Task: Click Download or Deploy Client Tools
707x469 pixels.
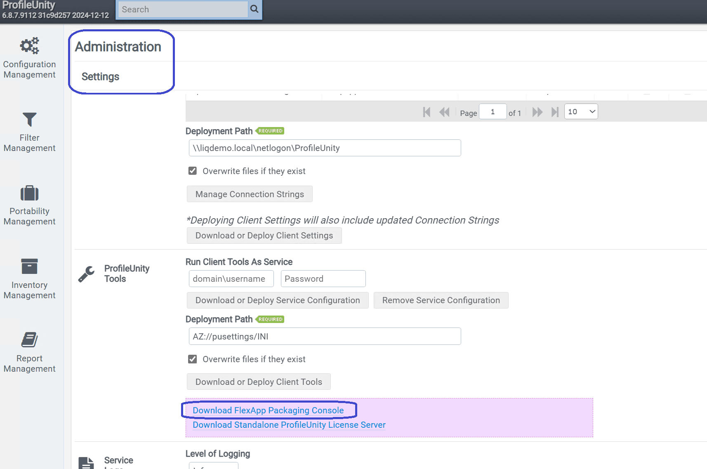Action: [x=259, y=382]
